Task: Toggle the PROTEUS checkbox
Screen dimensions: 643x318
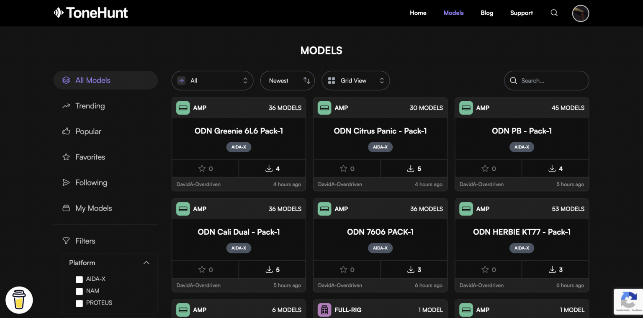Action: click(x=80, y=303)
